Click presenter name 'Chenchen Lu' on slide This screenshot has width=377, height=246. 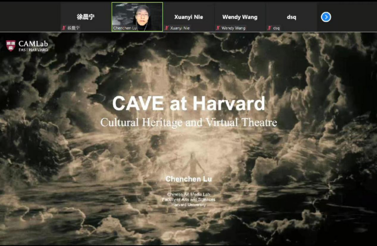pos(189,179)
